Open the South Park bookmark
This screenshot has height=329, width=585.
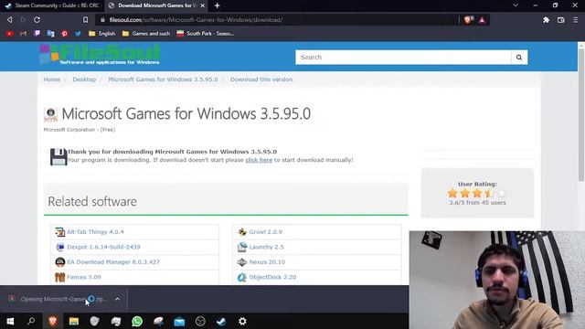[x=205, y=34]
